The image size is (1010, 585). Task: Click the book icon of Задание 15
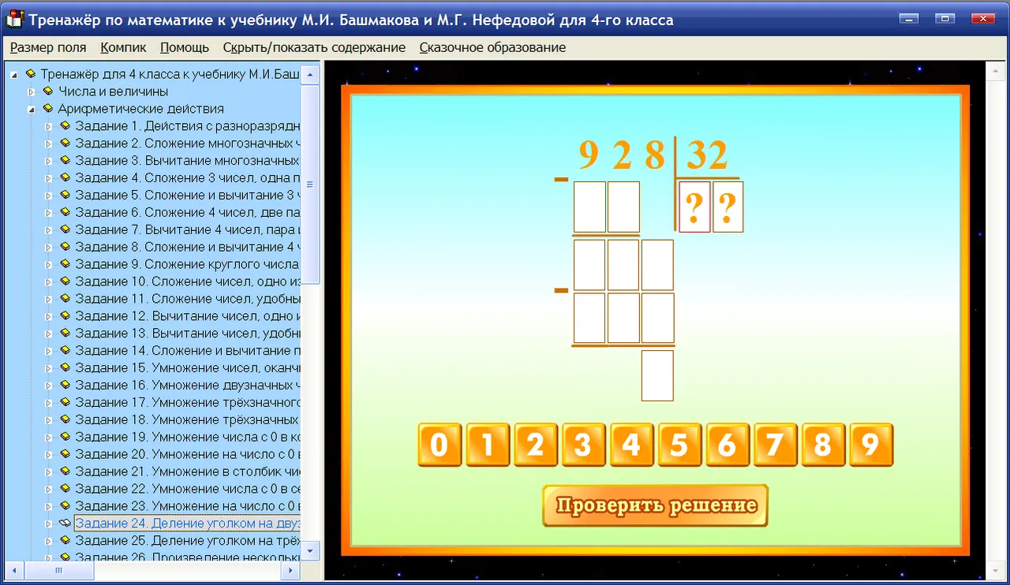65,367
